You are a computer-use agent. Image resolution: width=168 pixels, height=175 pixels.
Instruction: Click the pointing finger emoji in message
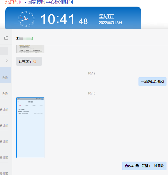click(35, 61)
